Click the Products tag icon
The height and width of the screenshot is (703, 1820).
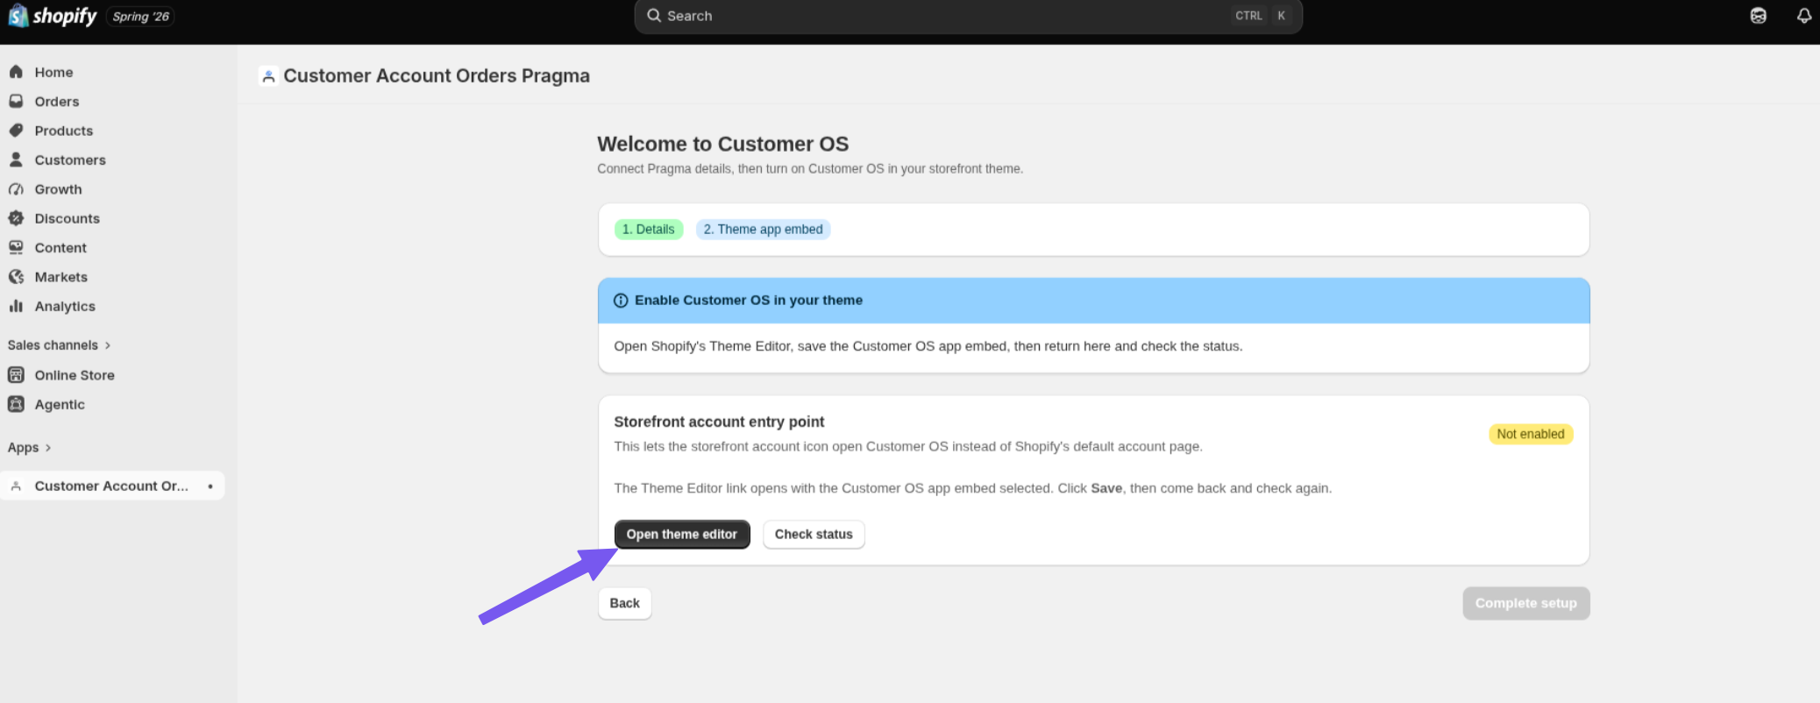16,131
